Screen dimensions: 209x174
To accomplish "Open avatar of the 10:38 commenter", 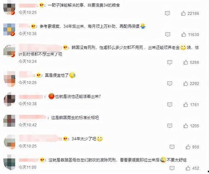I will [x=9, y=99].
